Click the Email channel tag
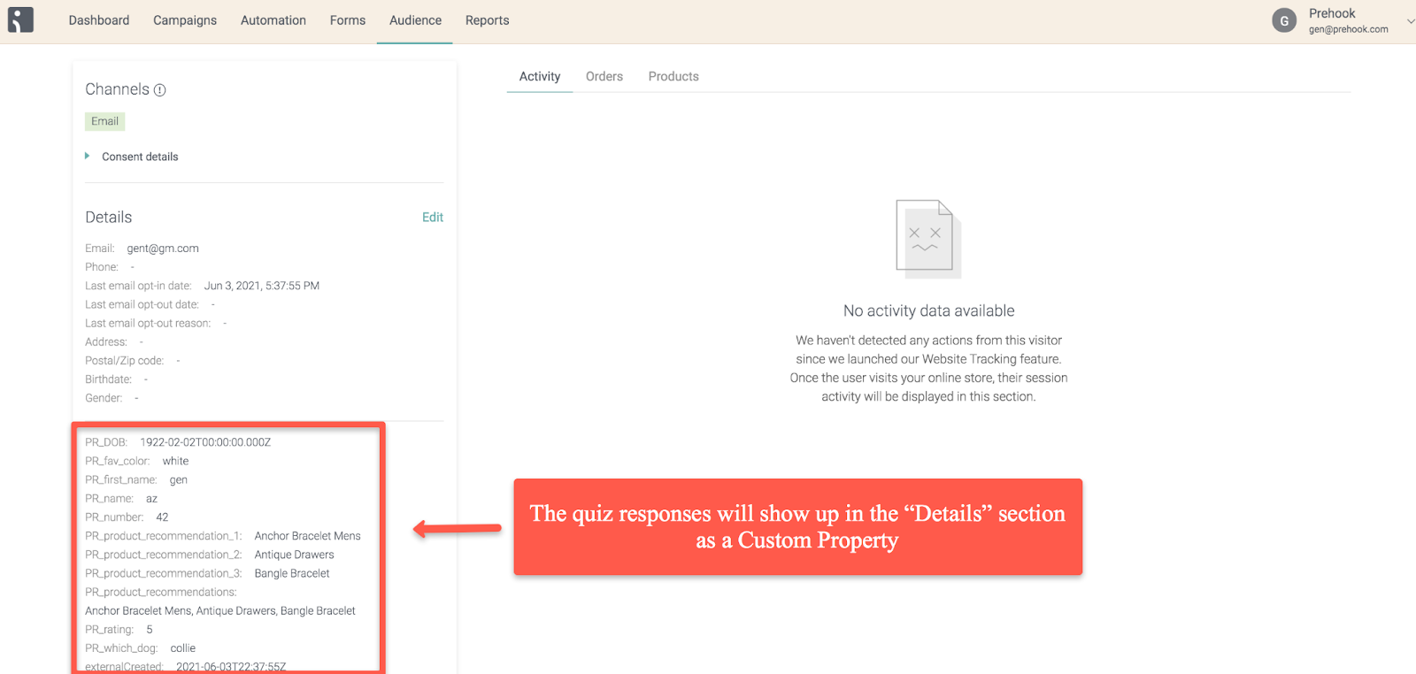This screenshot has width=1416, height=674. click(104, 121)
